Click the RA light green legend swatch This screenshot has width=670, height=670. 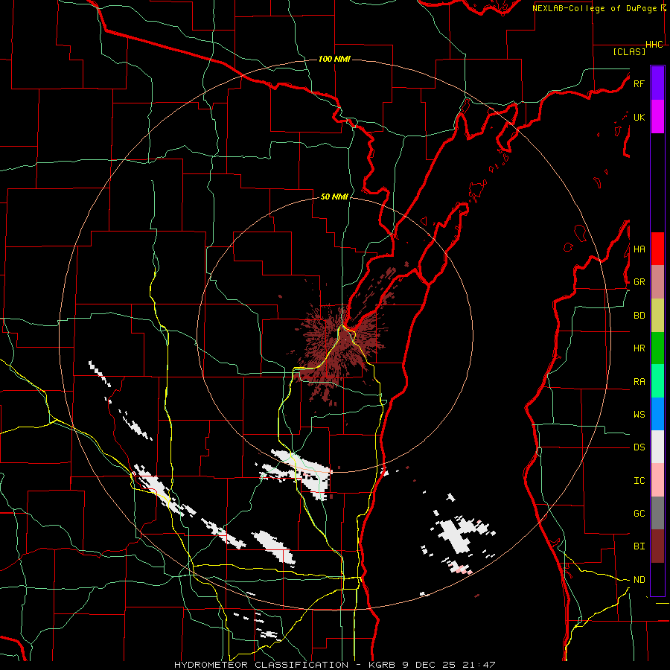pyautogui.click(x=657, y=381)
